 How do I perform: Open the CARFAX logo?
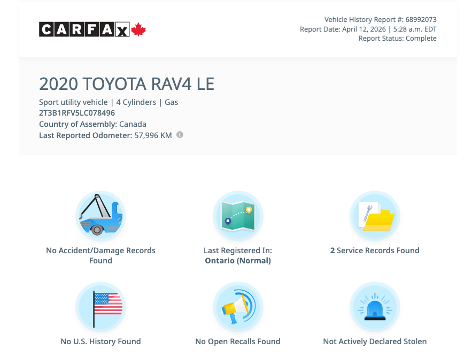[84, 29]
